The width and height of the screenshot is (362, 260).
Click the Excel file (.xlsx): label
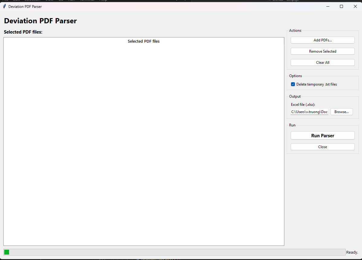(303, 105)
